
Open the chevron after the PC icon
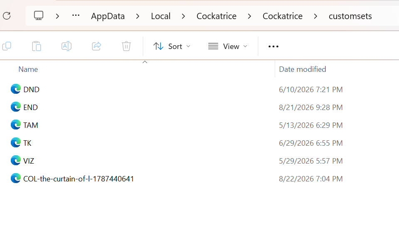[57, 16]
